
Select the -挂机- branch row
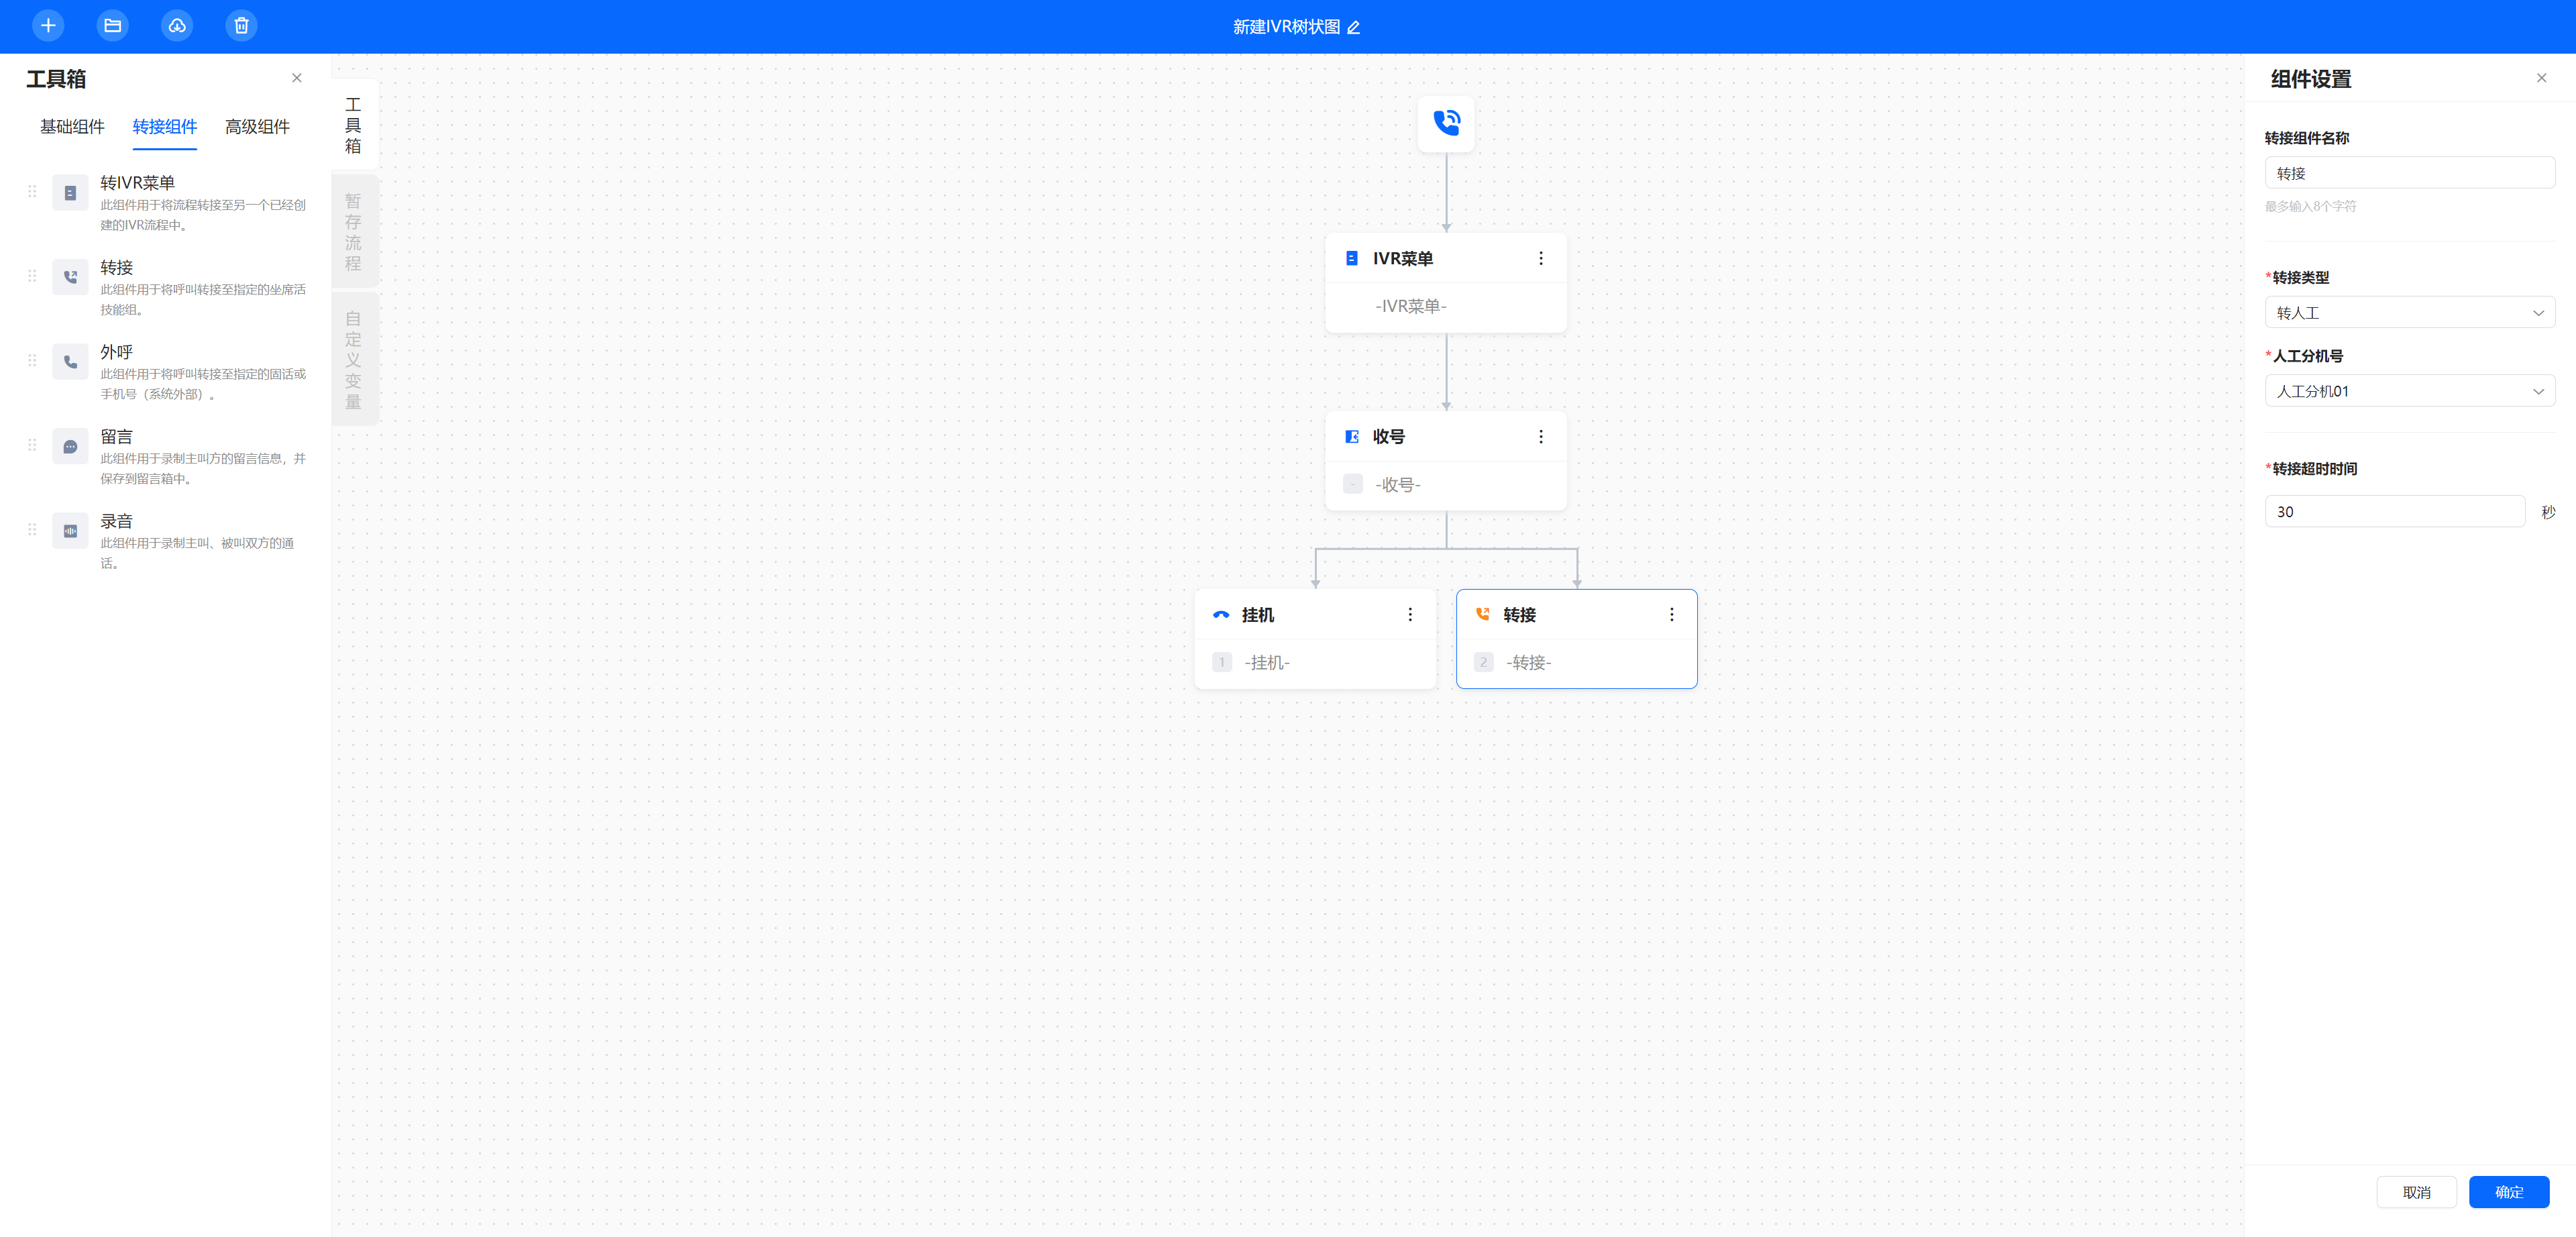click(x=1315, y=662)
